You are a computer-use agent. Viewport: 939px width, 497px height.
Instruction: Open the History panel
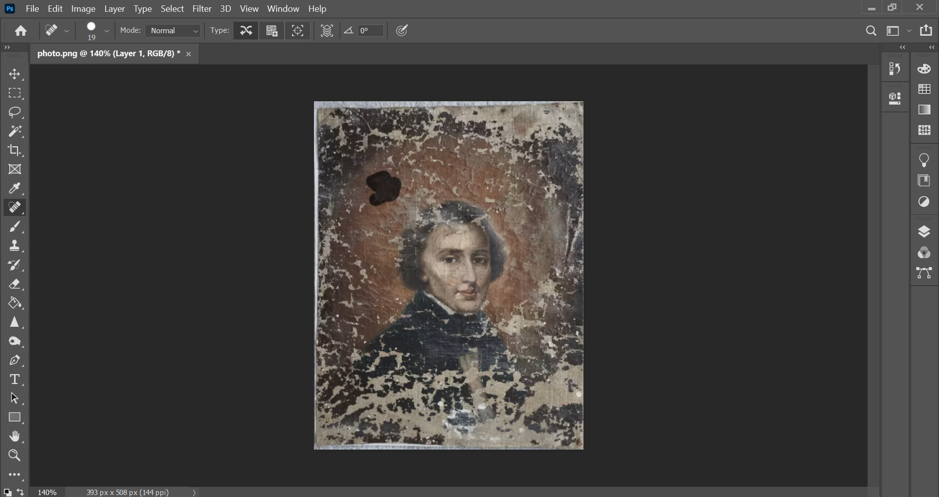895,69
